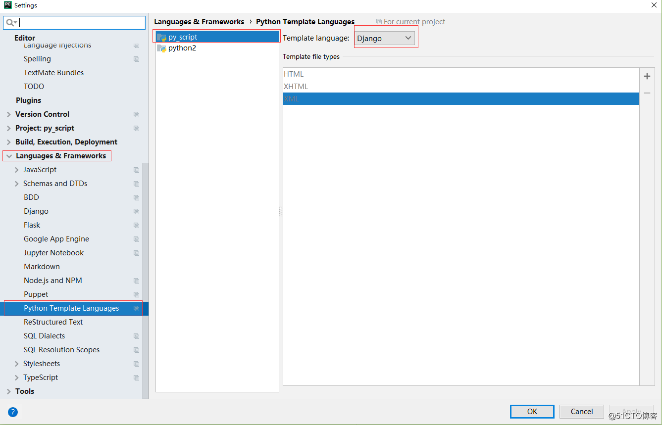Click project-level icon beside Flask
662x425 pixels.
point(136,225)
